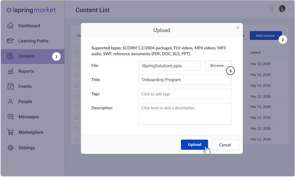Go to Messages
Image resolution: width=295 pixels, height=177 pixels.
point(29,117)
